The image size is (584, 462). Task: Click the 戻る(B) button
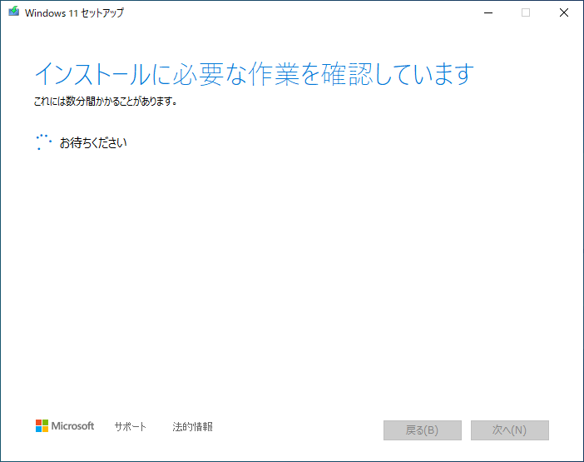(x=423, y=430)
